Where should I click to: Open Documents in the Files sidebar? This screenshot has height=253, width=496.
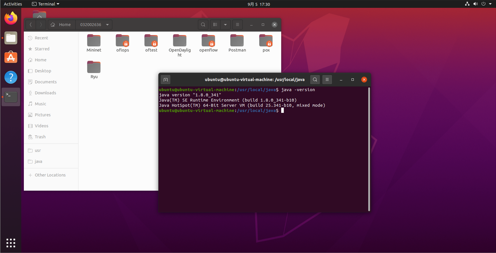51,82
